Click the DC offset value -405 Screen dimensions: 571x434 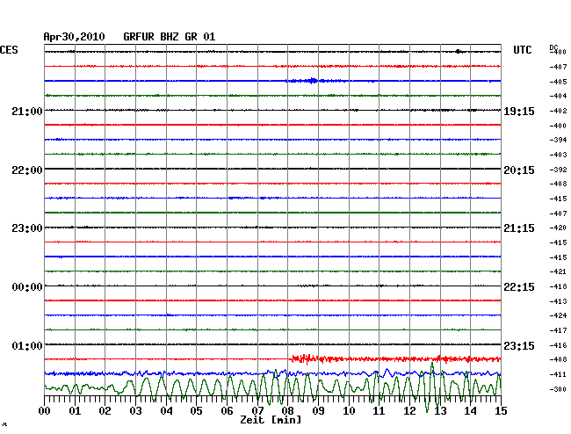[x=558, y=82]
